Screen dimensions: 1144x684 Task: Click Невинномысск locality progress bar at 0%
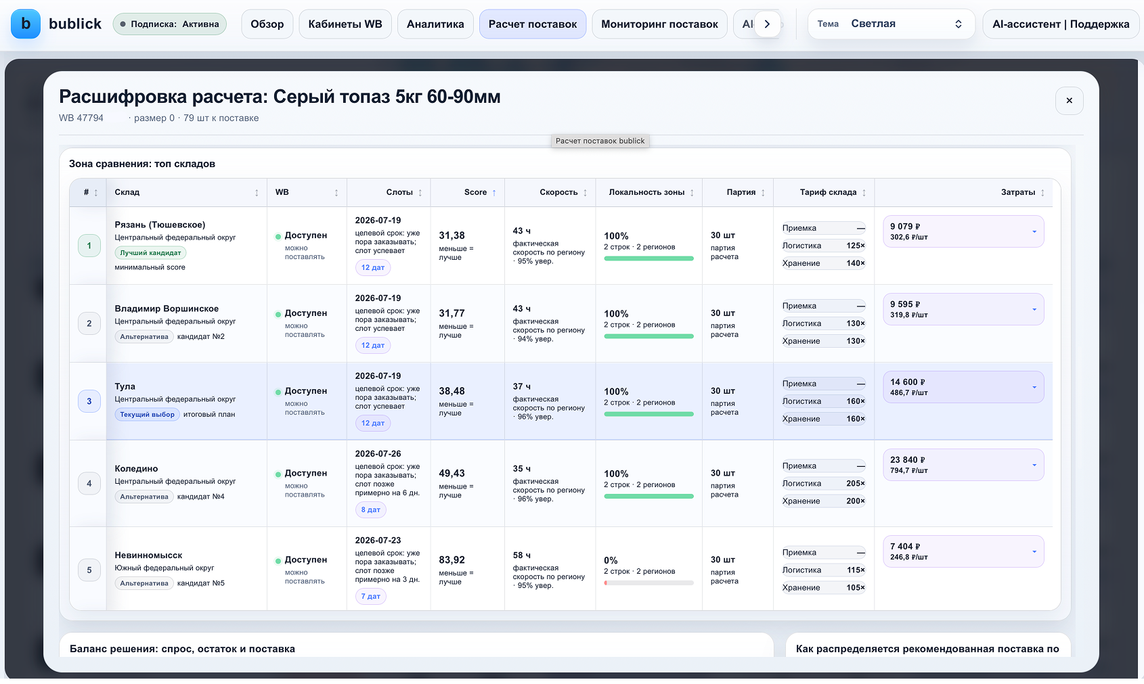pos(648,583)
